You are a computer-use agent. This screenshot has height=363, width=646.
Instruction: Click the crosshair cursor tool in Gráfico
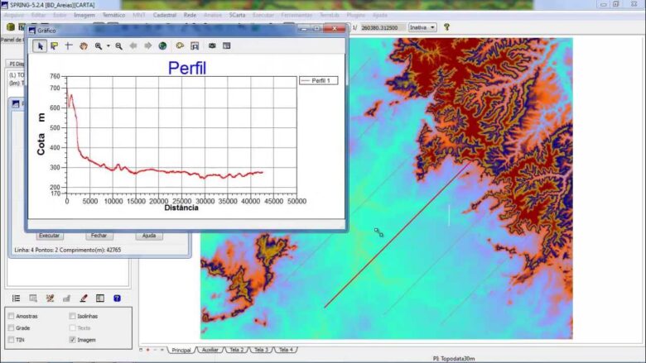click(x=68, y=46)
